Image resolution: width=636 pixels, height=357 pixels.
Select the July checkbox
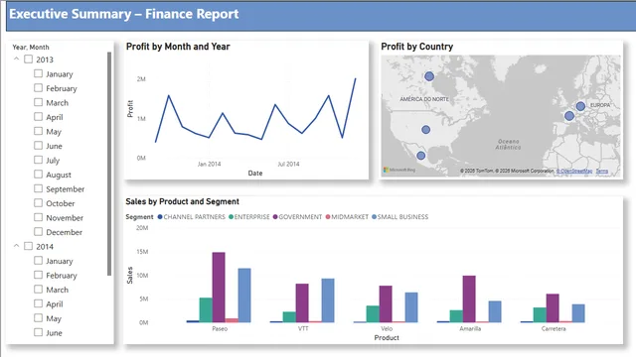tap(38, 160)
